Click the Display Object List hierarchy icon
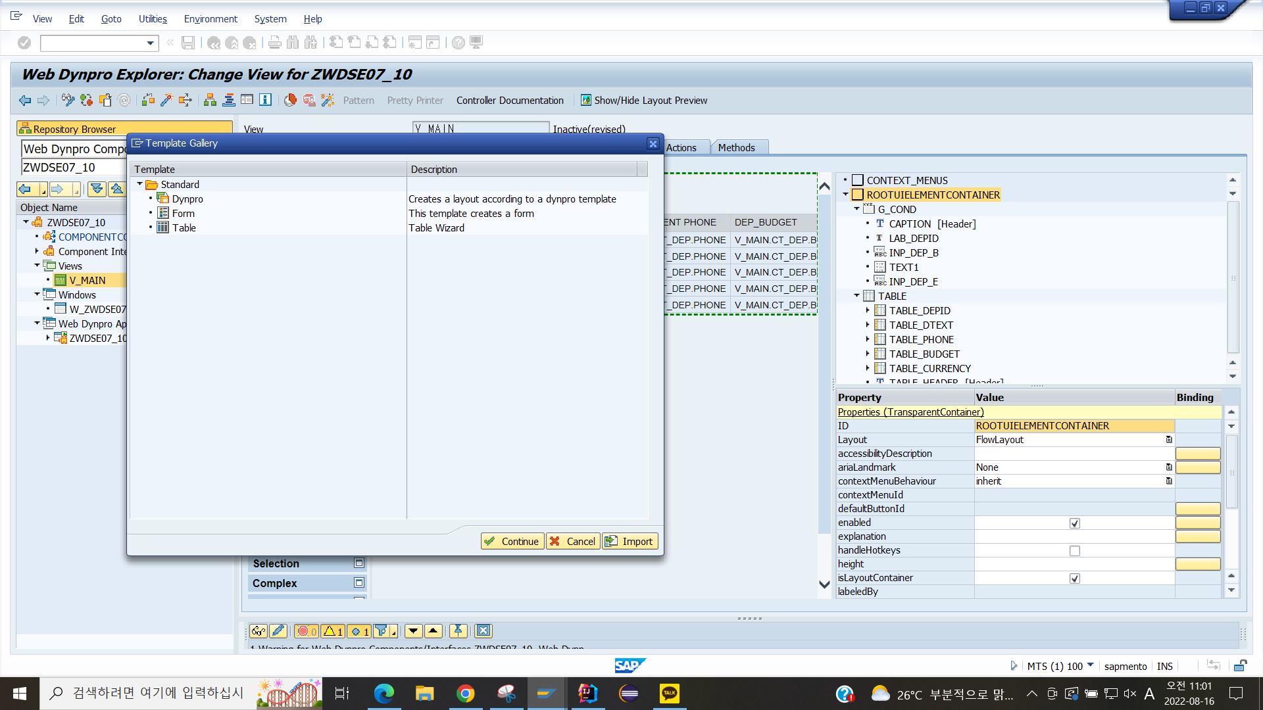Viewport: 1263px width, 710px height. 210,100
